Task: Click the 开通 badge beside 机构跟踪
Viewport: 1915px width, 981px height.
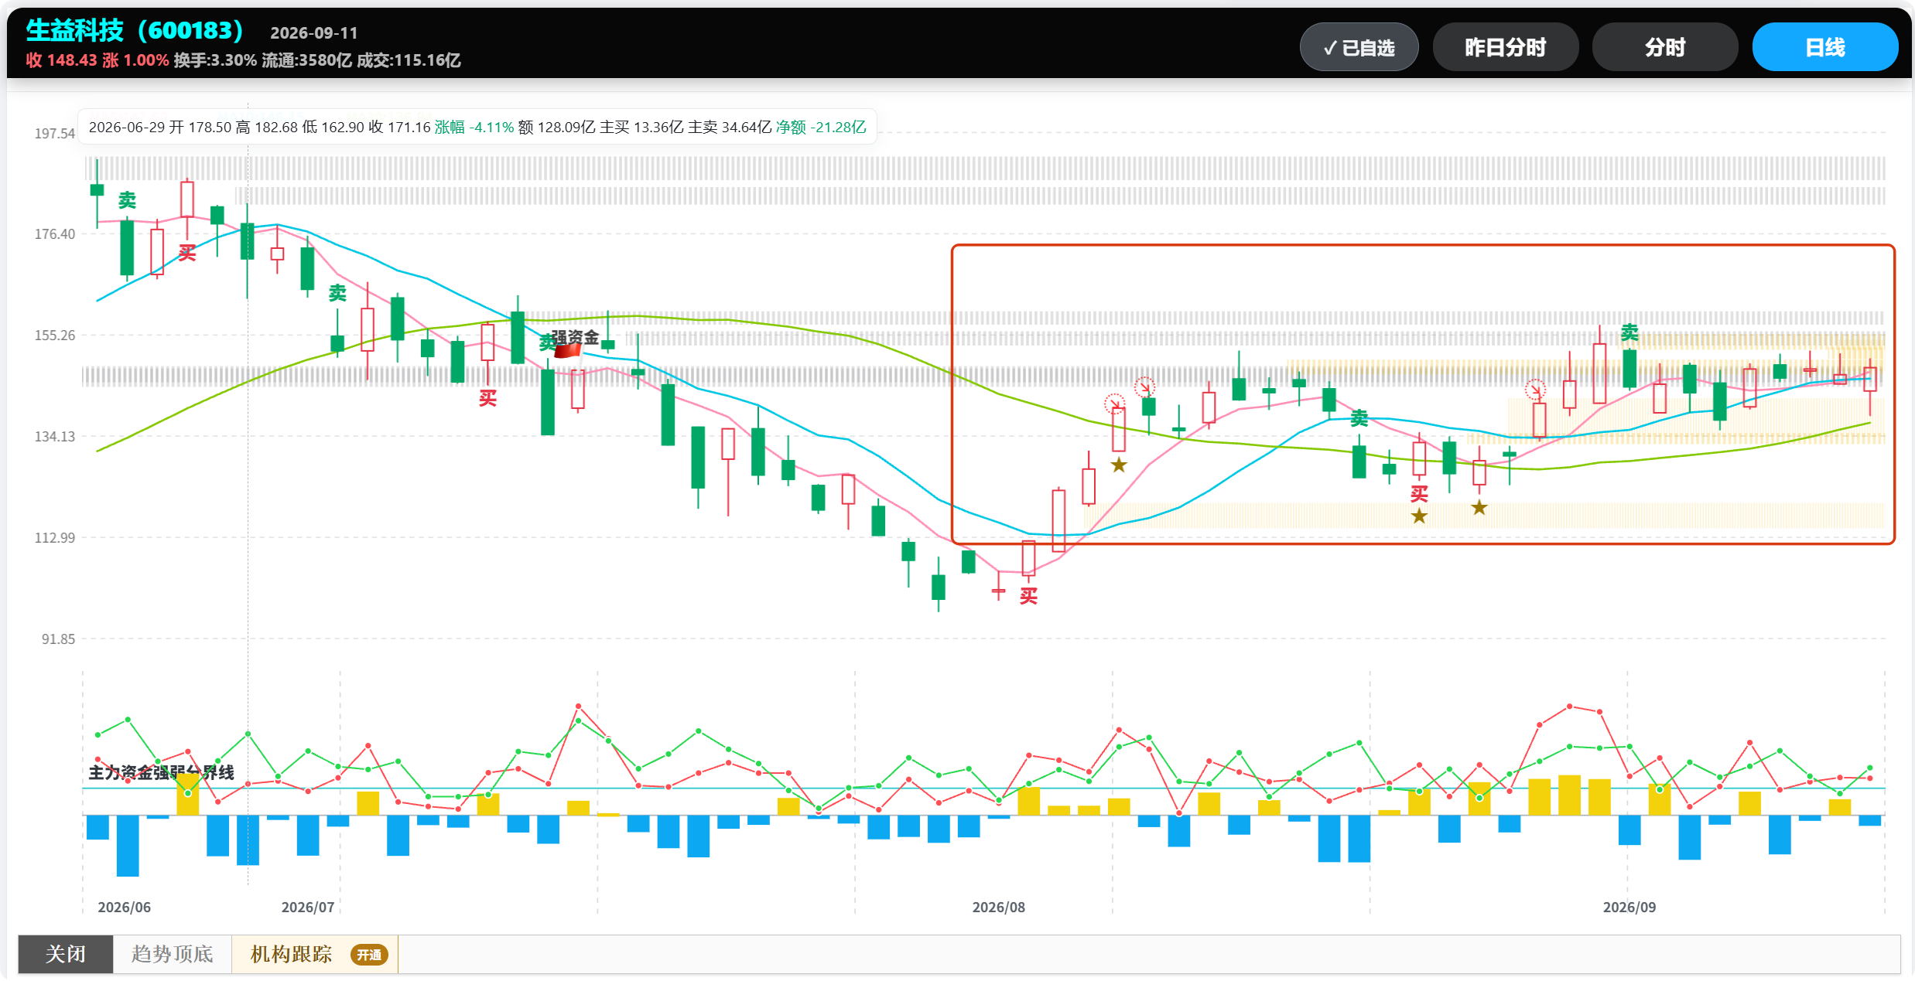Action: (x=369, y=955)
